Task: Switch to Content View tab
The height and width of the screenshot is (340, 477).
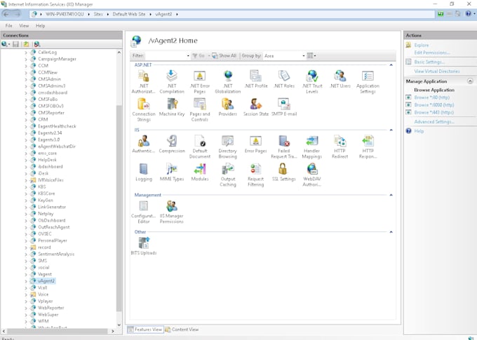Action: coord(182,329)
